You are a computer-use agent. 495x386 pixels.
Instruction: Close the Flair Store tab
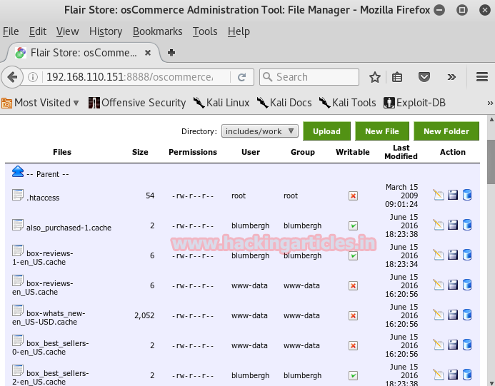pyautogui.click(x=147, y=53)
